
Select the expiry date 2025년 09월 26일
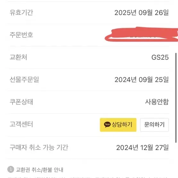(141, 13)
